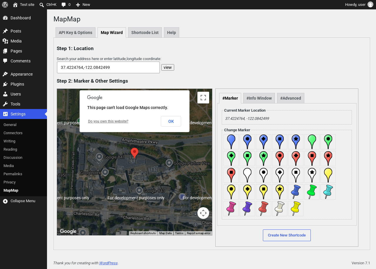
Task: Go to Dashboard in the sidebar
Action: click(x=23, y=18)
